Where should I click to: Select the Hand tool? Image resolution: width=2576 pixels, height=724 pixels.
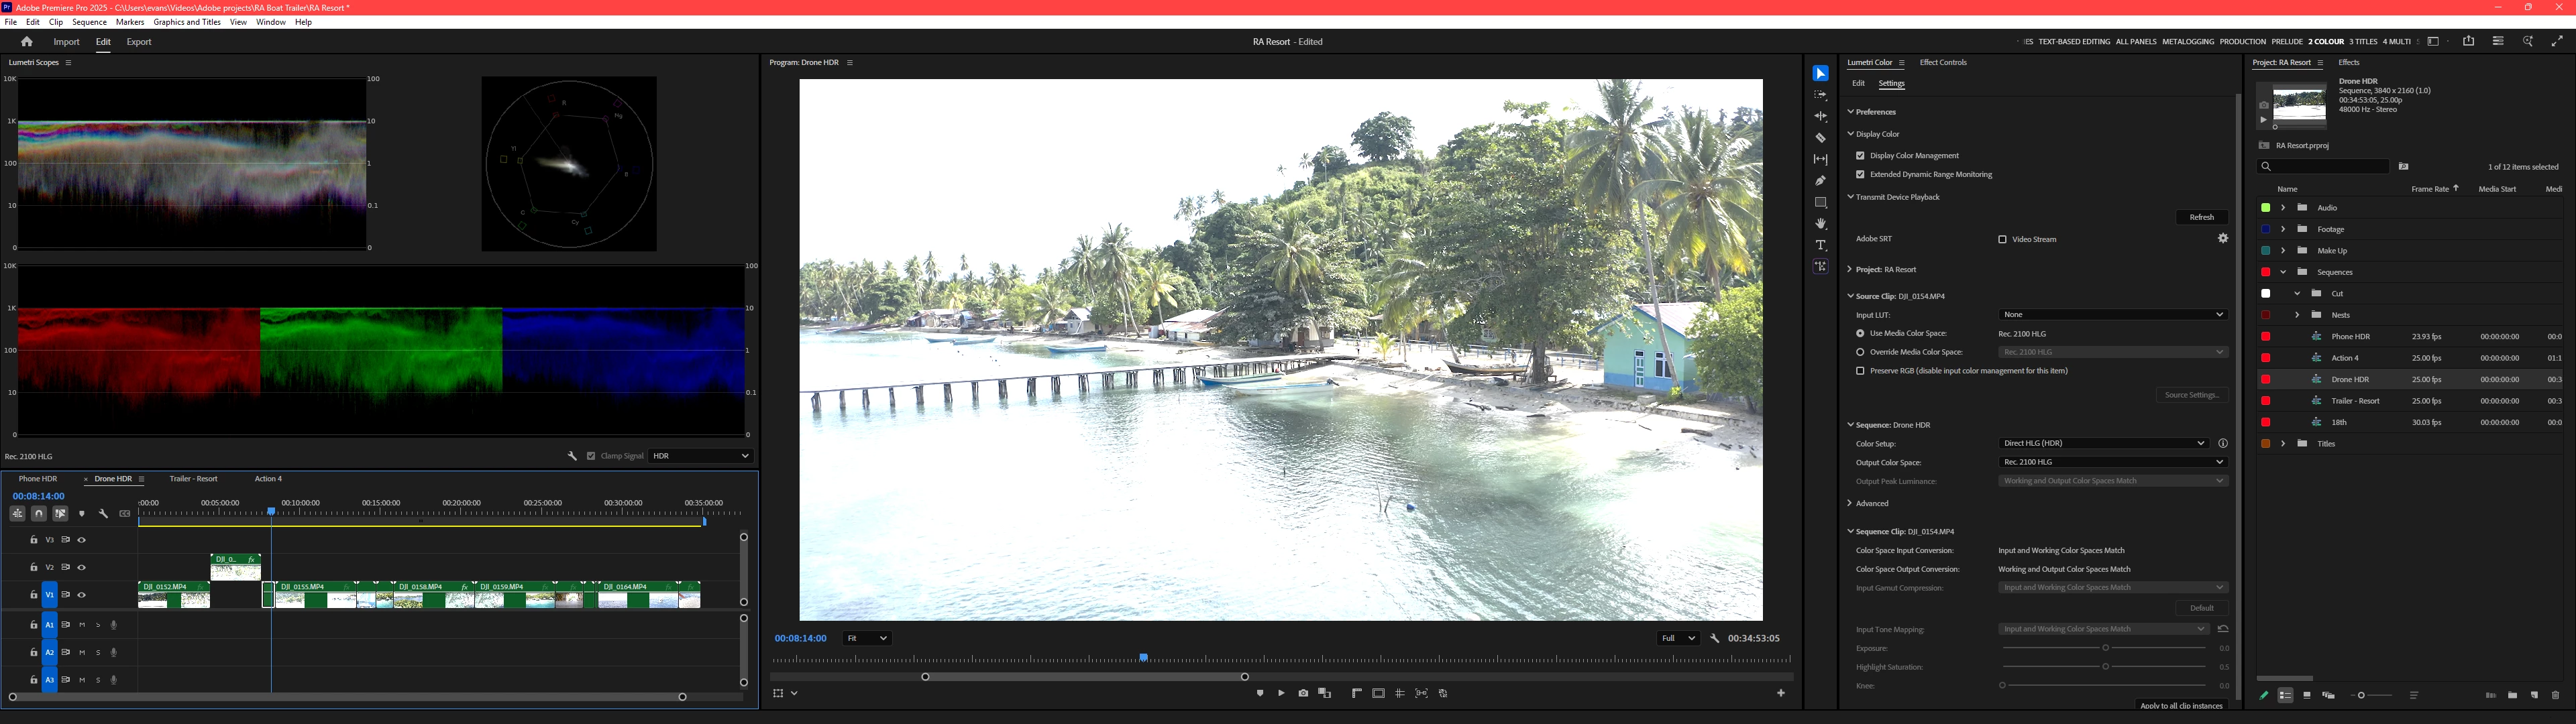(x=1820, y=224)
